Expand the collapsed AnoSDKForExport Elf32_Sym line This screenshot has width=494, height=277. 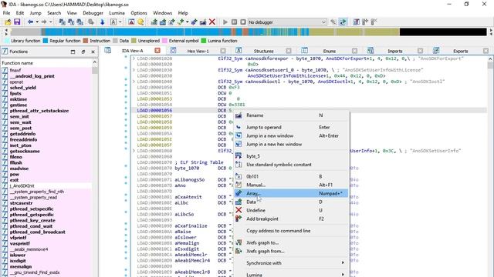point(134,58)
